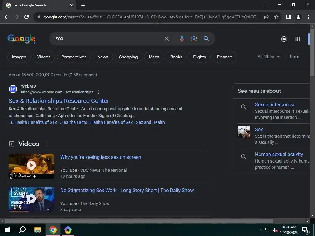Open the Human sexual activity result
Viewport: 315px width, 236px height.
coord(279,154)
